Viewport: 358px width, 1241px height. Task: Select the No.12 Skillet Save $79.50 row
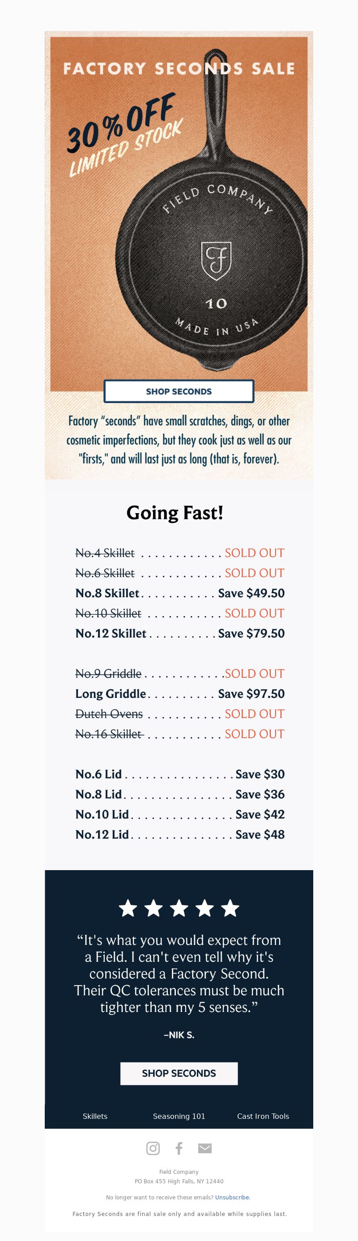click(180, 633)
